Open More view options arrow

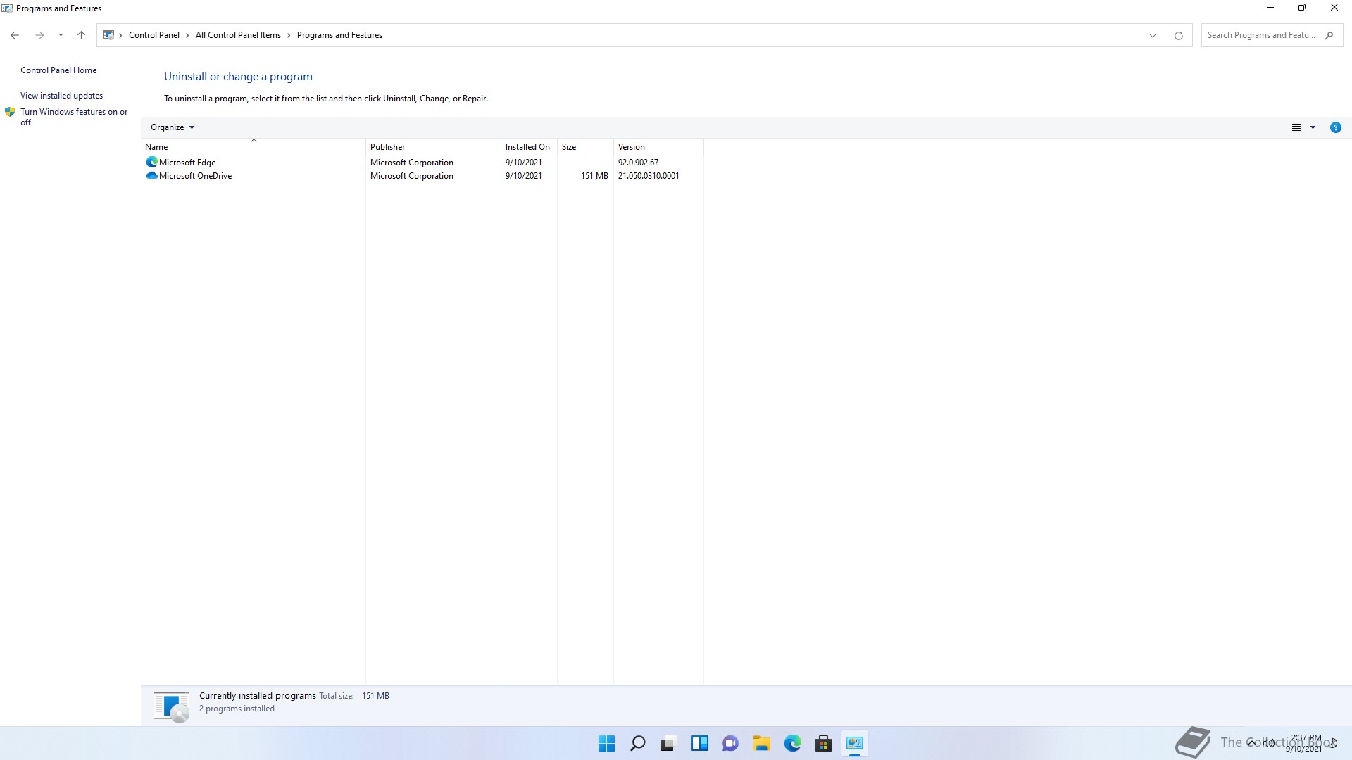coord(1313,127)
